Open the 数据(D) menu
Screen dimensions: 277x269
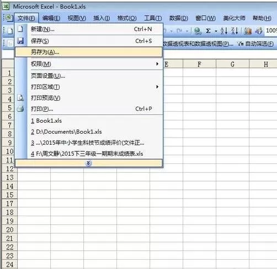(x=179, y=18)
